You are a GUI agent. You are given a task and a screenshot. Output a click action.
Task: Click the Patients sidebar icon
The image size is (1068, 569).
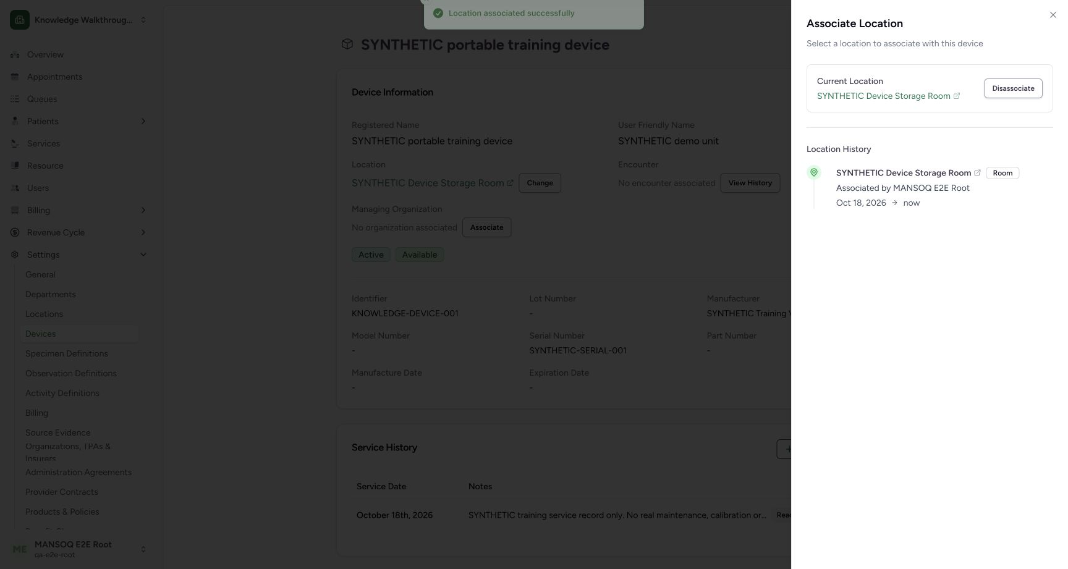(x=15, y=121)
